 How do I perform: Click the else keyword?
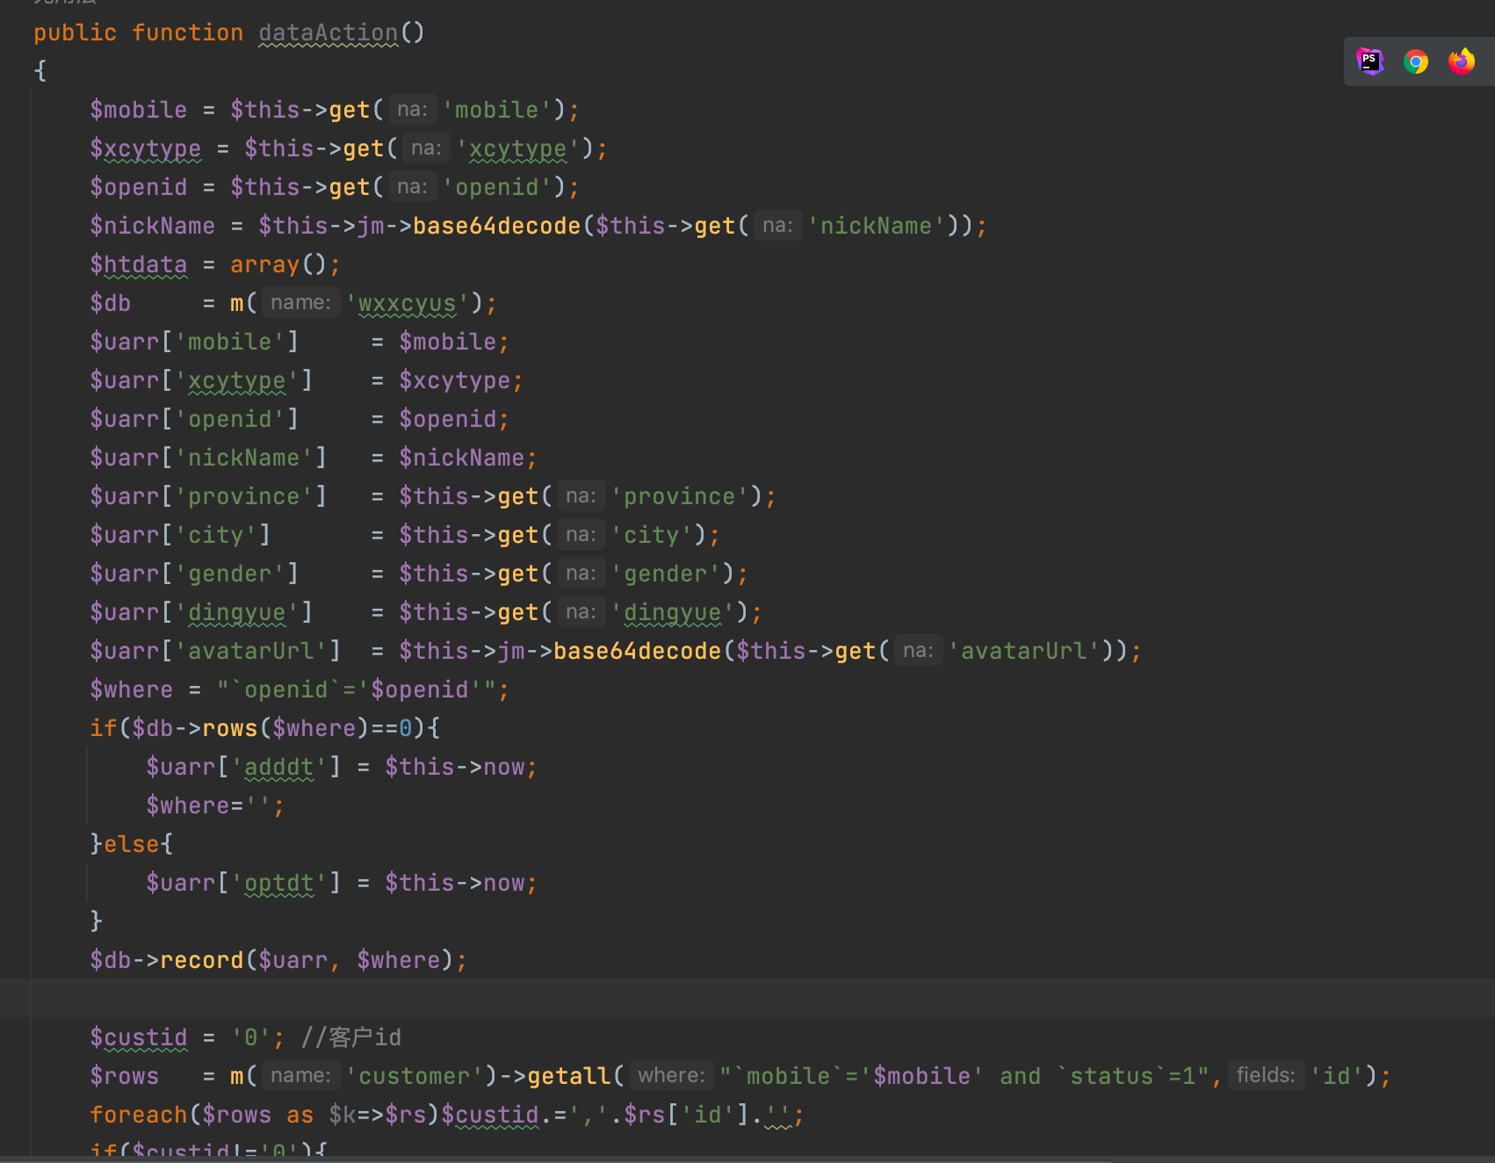[x=132, y=844]
